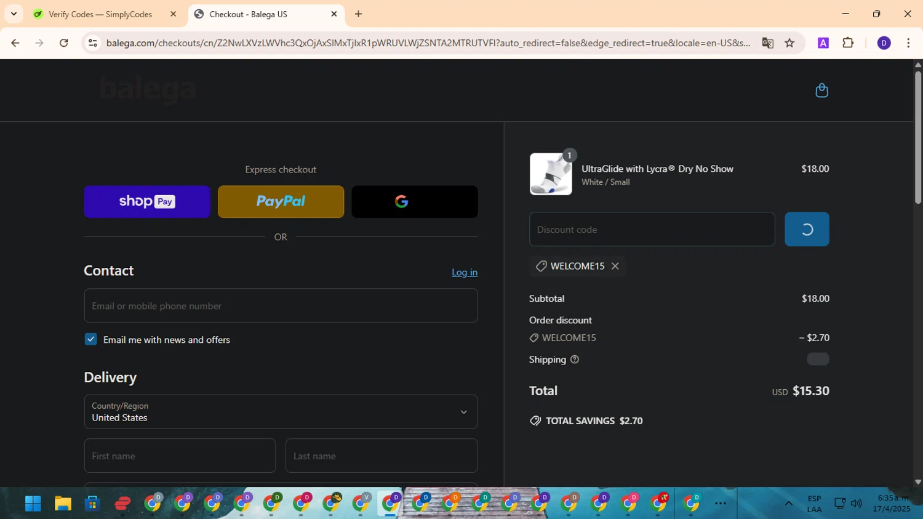Viewport: 923px width, 519px height.
Task: Open volume control tray icon
Action: [x=856, y=504]
